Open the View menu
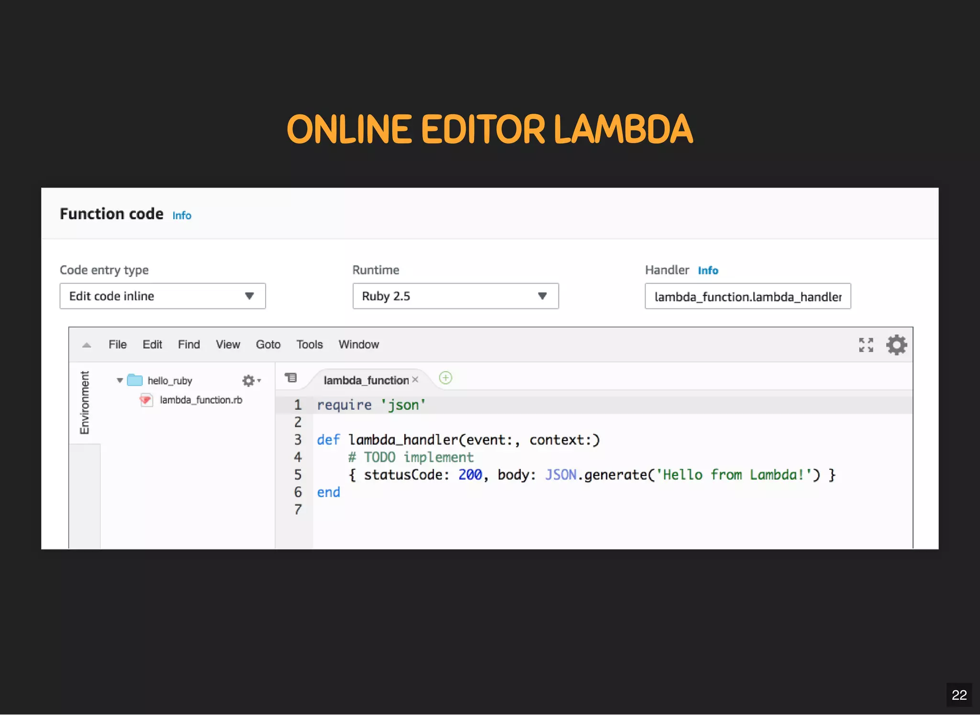The width and height of the screenshot is (980, 715). coord(228,345)
